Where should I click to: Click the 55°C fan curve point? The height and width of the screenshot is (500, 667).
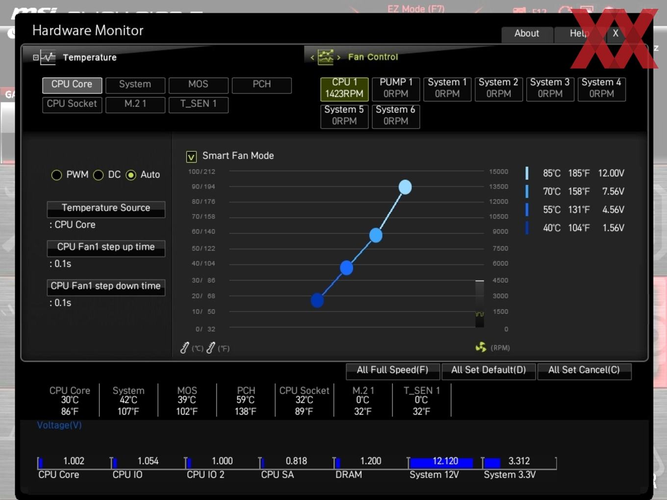pyautogui.click(x=346, y=268)
